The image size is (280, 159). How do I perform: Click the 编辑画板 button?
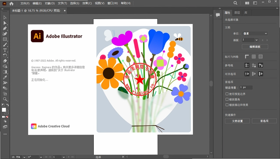pos(255,47)
